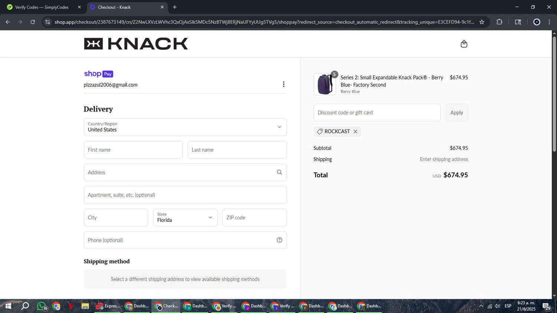Click the Enter shipping address text

[x=444, y=159]
